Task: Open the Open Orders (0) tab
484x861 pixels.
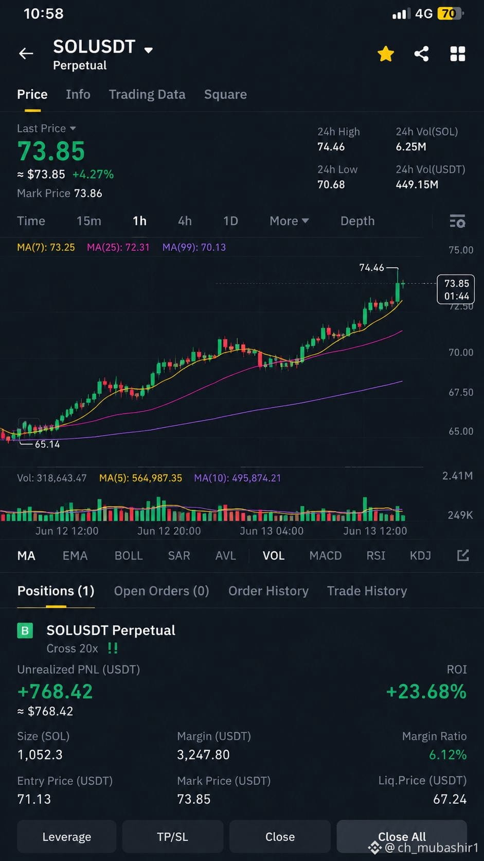Action: (162, 591)
